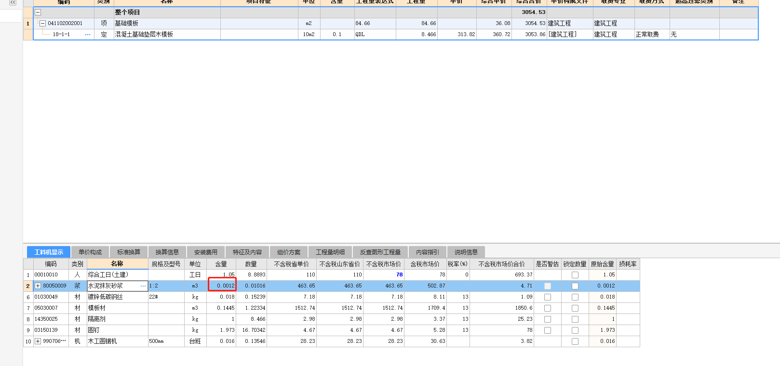Image resolution: width=780 pixels, height=366 pixels.
Task: Go to 安装费用 tab
Action: (206, 252)
